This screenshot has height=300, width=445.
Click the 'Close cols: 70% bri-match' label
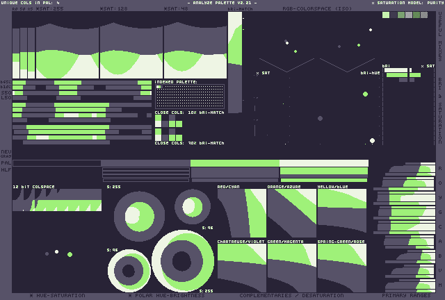(190, 143)
